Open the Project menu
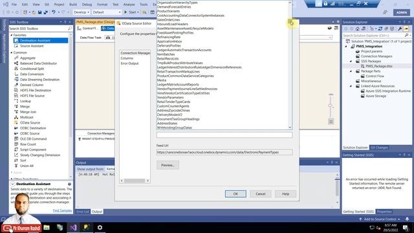 pos(59,5)
